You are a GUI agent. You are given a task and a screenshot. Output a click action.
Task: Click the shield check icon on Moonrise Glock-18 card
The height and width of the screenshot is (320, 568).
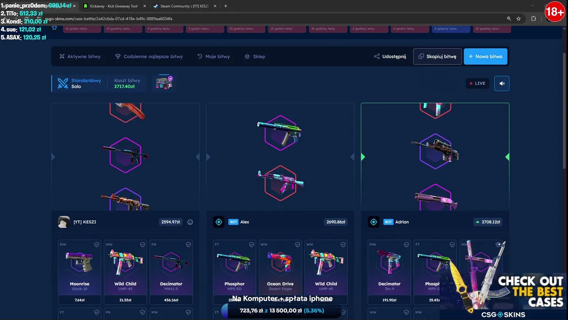click(97, 244)
